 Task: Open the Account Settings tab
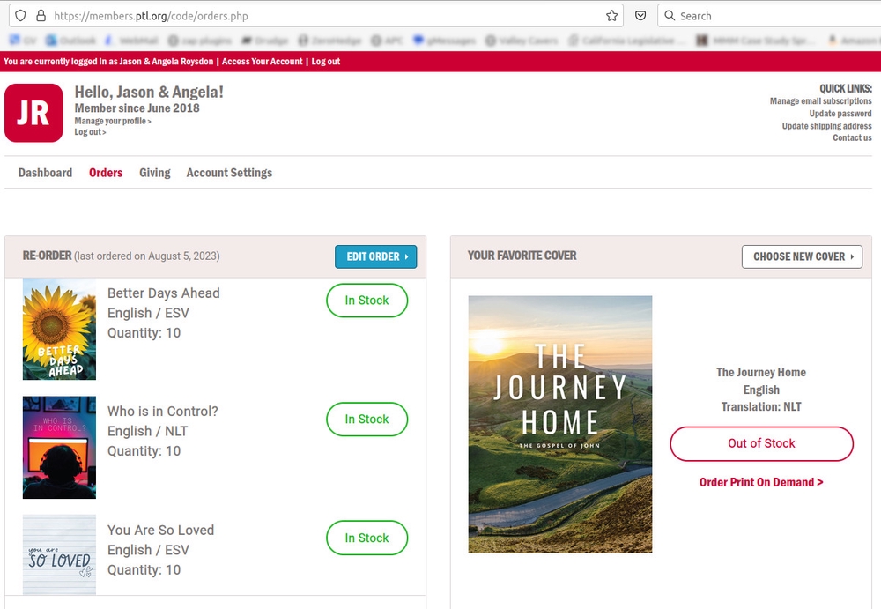click(x=229, y=173)
